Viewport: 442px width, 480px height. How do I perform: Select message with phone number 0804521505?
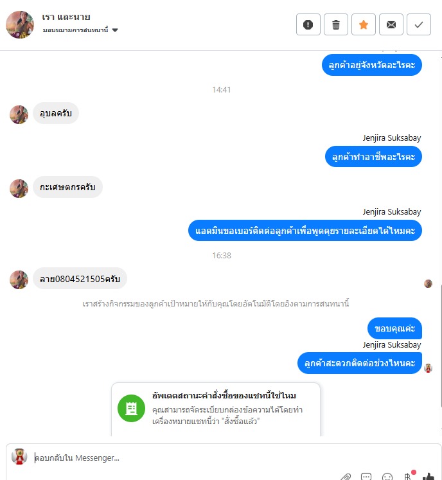80,279
